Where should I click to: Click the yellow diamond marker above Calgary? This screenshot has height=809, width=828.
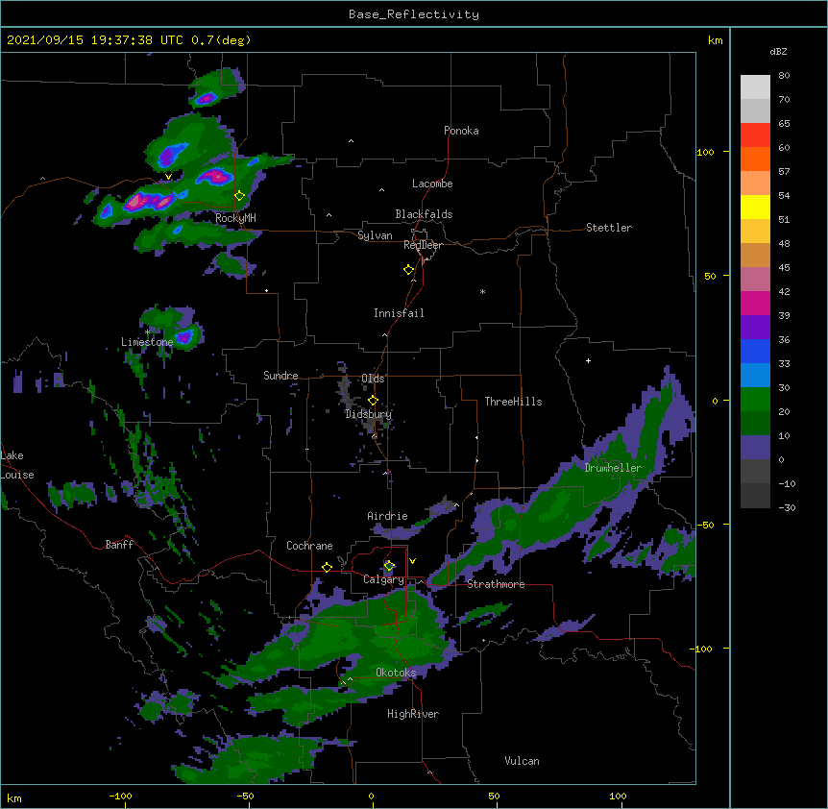tap(389, 566)
